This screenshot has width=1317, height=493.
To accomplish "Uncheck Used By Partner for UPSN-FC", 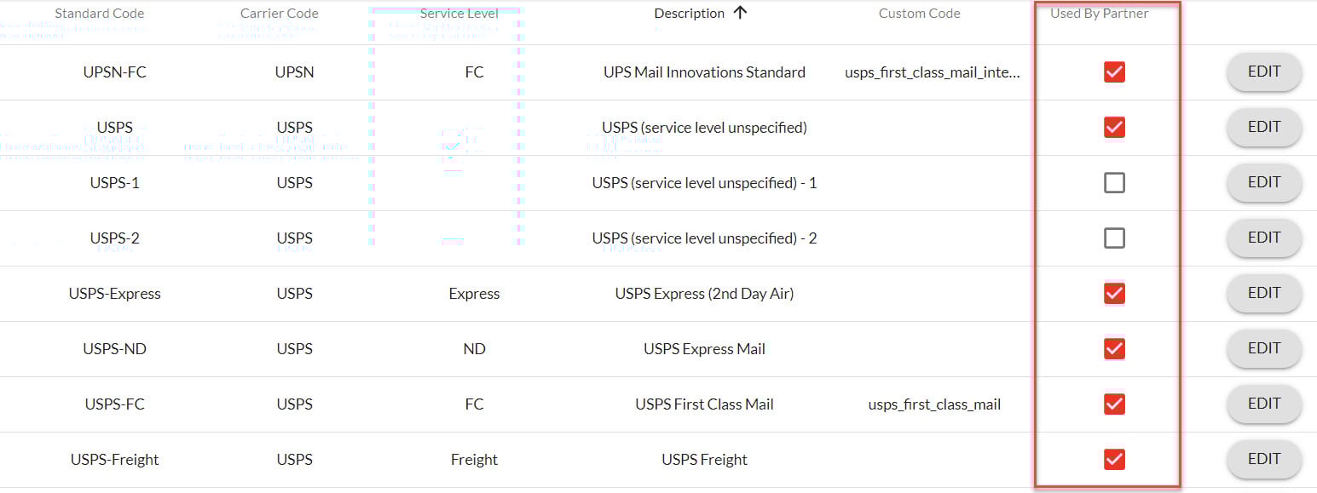I will coord(1113,72).
